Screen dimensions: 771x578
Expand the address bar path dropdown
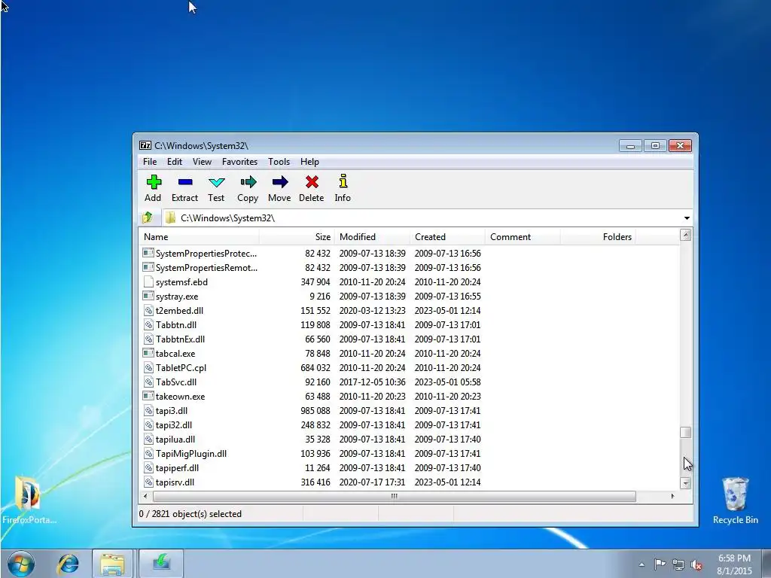687,218
